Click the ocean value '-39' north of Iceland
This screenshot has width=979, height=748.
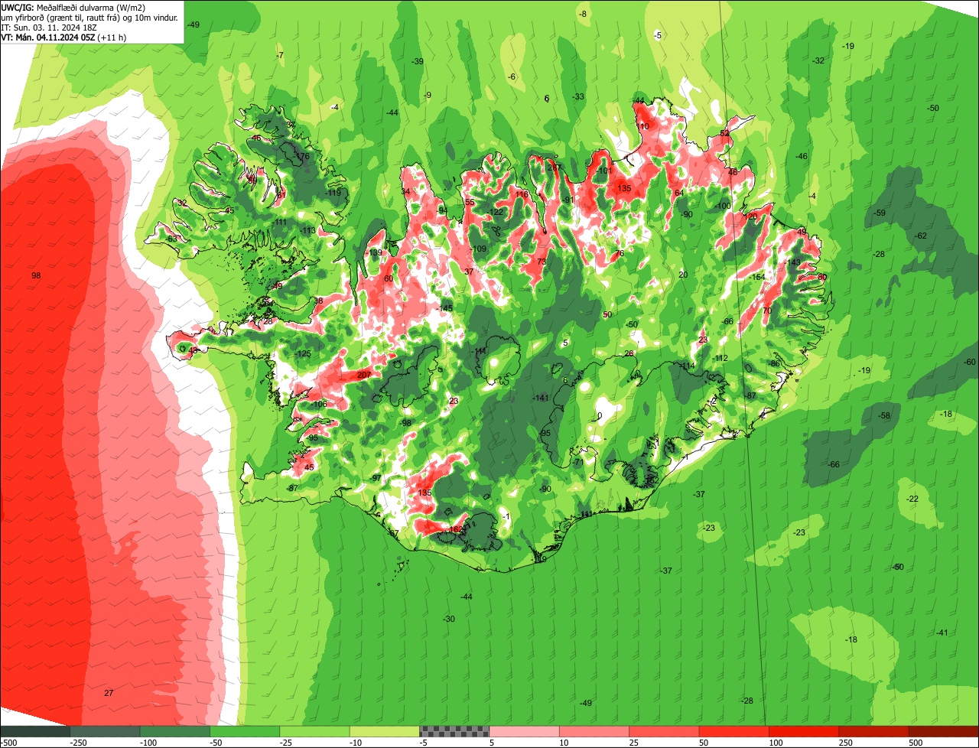[418, 61]
